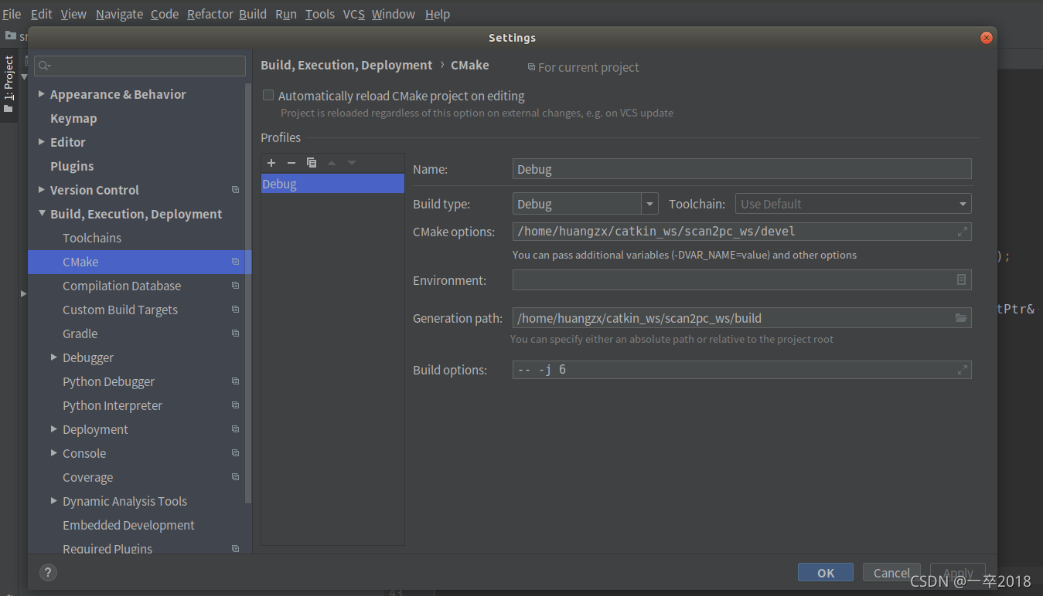
Task: Open Environment variables editor icon
Action: [x=961, y=279]
